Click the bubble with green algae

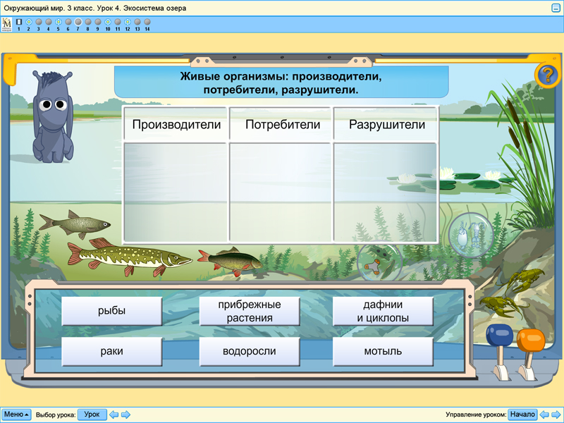(x=379, y=262)
